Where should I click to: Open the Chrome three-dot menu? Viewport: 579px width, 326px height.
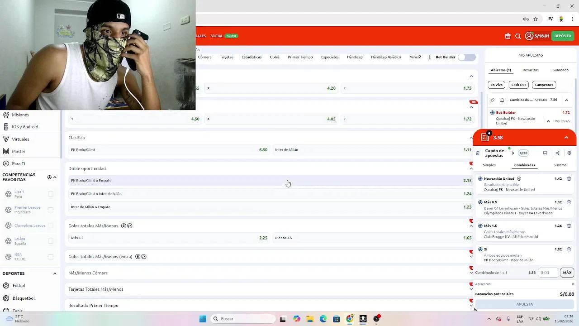(x=573, y=19)
